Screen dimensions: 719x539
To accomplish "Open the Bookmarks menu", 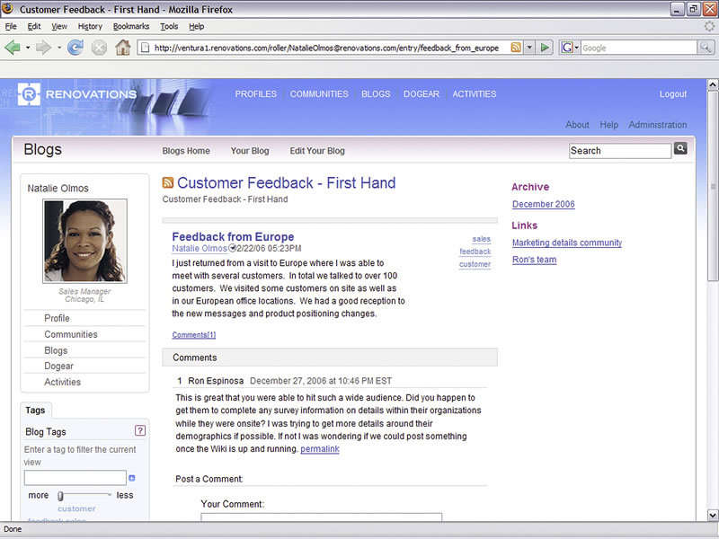I will pyautogui.click(x=131, y=26).
